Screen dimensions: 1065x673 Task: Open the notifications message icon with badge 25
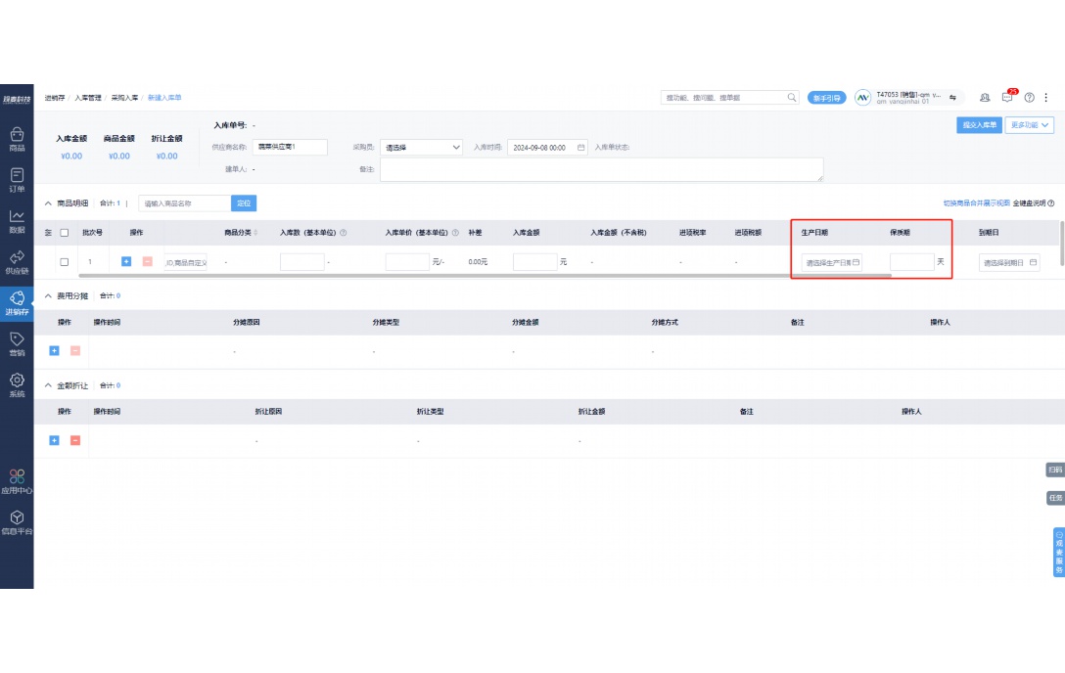pyautogui.click(x=1006, y=97)
